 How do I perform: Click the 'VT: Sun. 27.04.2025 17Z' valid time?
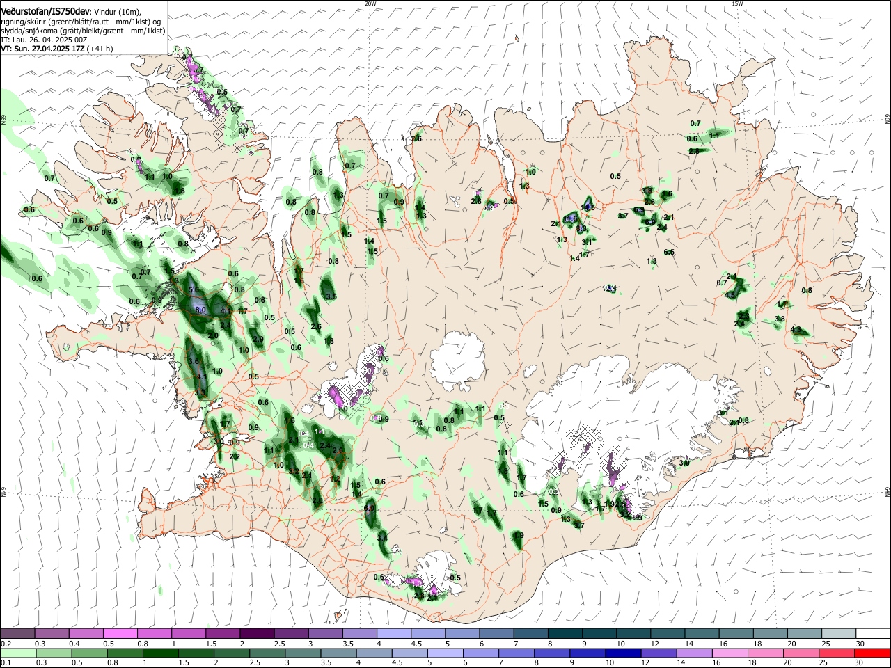coord(42,49)
